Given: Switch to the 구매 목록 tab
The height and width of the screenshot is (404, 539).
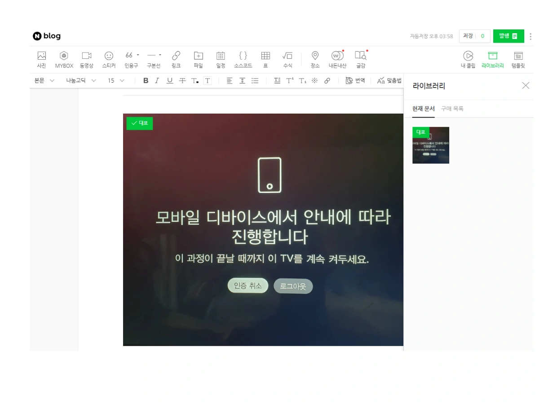Looking at the screenshot, I should (452, 109).
